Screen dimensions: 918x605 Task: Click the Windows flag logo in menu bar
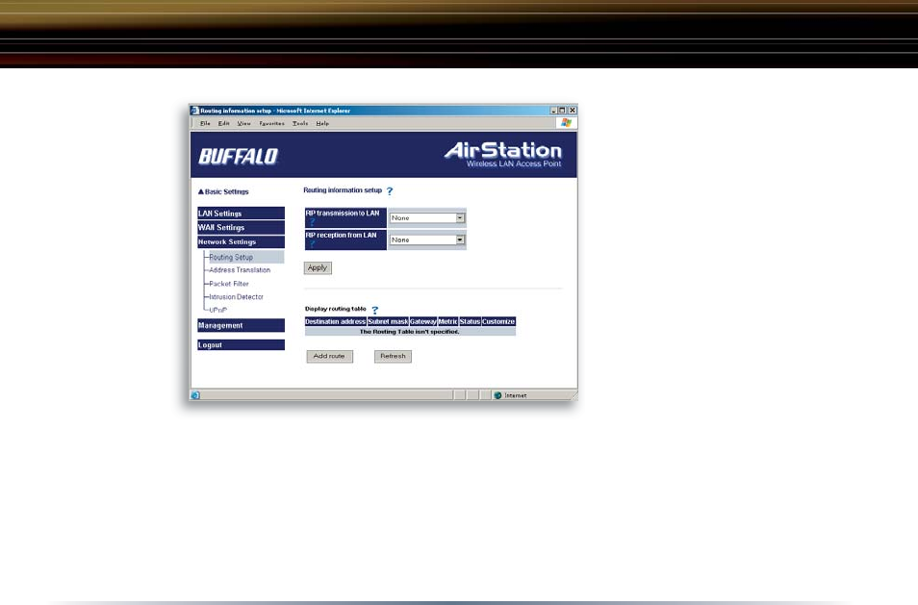point(566,123)
